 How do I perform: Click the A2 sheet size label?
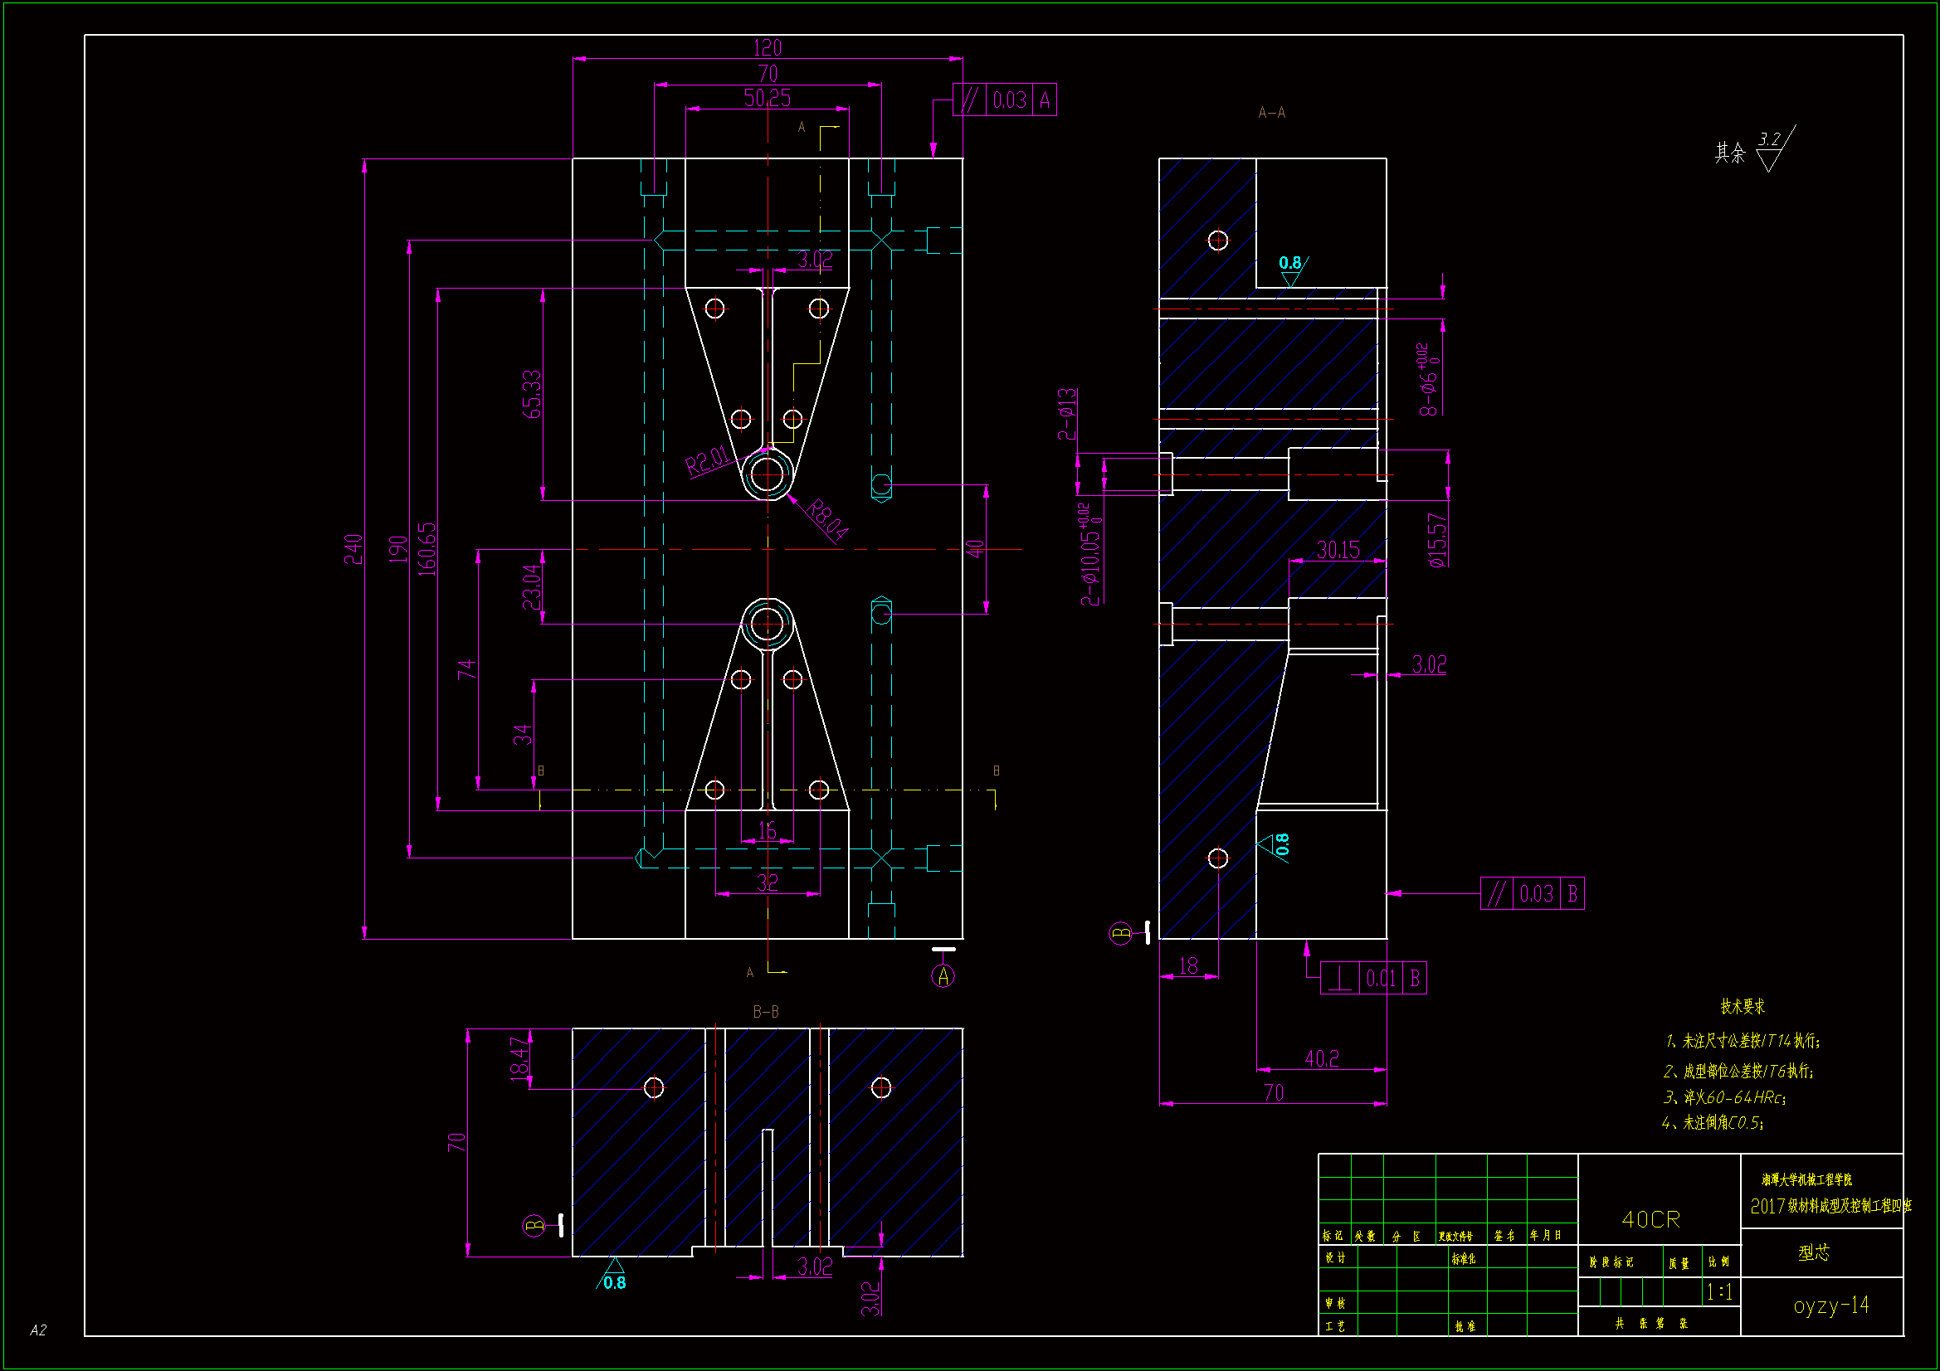point(38,1330)
